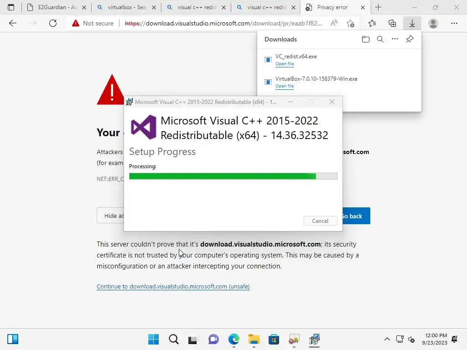This screenshot has width=467, height=350.
Task: Click the VirtualBox installer file icon
Action: 268,82
